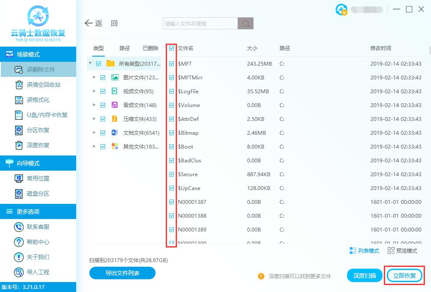Image resolution: width=431 pixels, height=292 pixels.
Task: Switch to the 类型 tab
Action: point(98,48)
